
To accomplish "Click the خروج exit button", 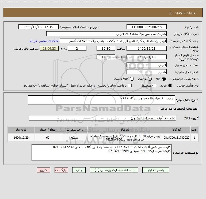I will pyautogui.click(x=44, y=170).
